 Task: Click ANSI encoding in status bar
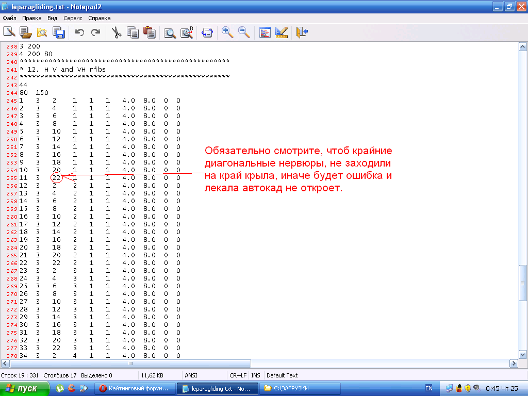pyautogui.click(x=191, y=375)
